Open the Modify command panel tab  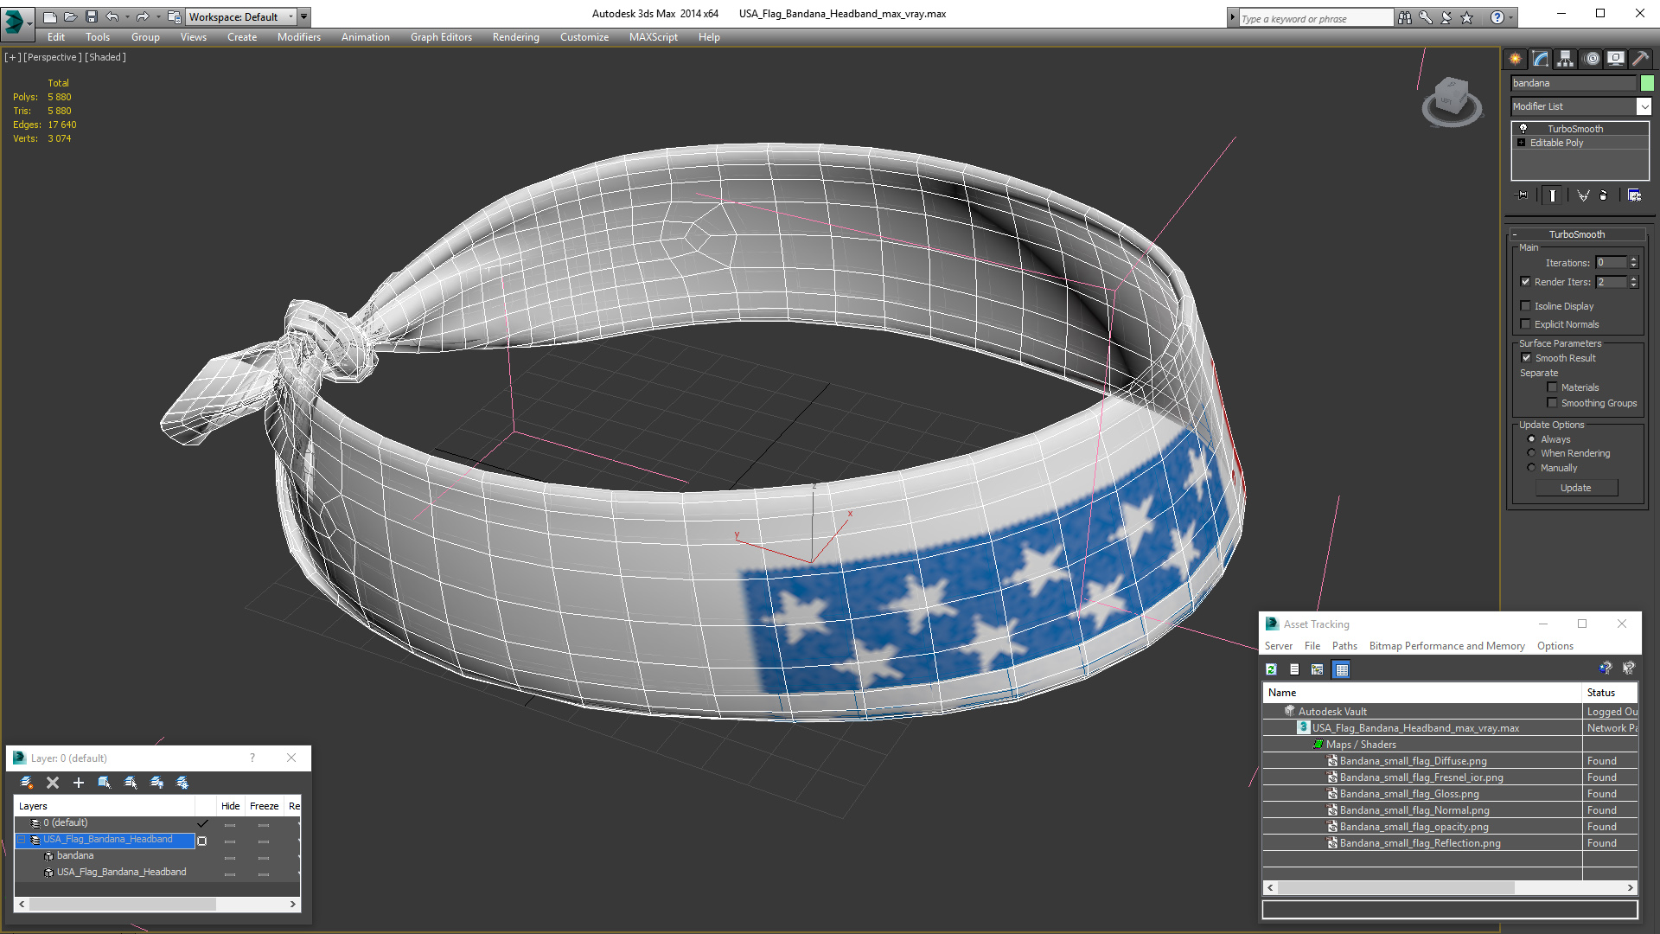tap(1540, 59)
